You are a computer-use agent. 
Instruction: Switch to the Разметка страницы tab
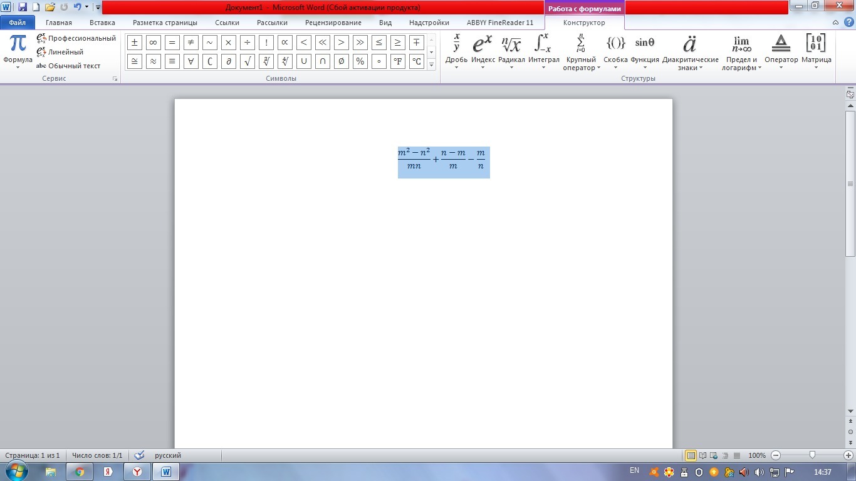[165, 23]
